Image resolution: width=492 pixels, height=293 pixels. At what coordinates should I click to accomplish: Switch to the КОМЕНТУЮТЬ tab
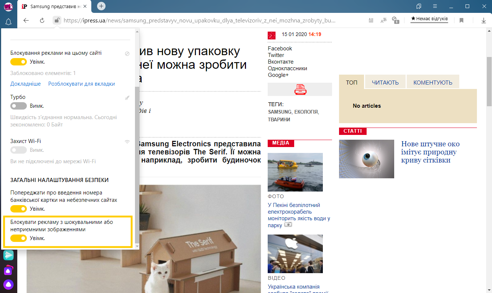pyautogui.click(x=433, y=82)
